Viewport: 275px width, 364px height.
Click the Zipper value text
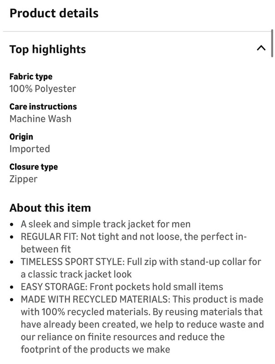point(24,179)
